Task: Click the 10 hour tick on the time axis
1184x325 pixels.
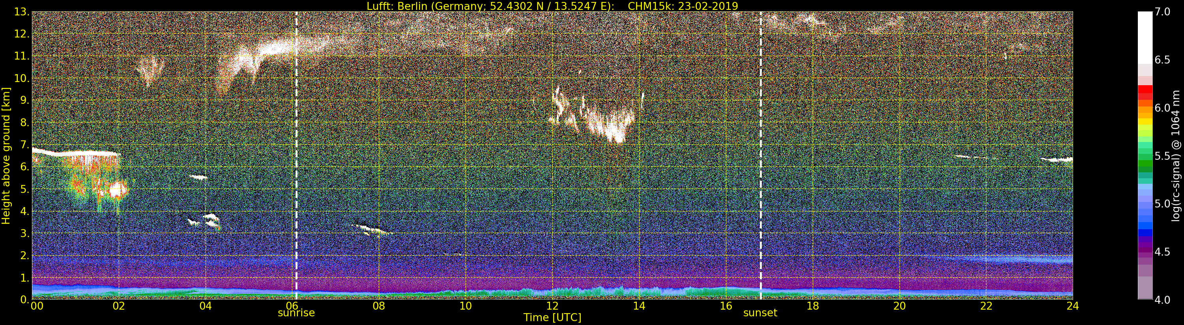Action: 466,306
